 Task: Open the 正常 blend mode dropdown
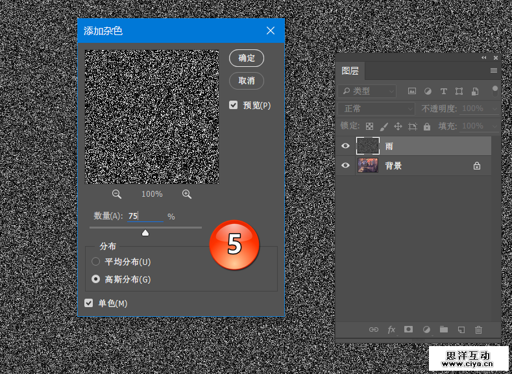pos(376,109)
